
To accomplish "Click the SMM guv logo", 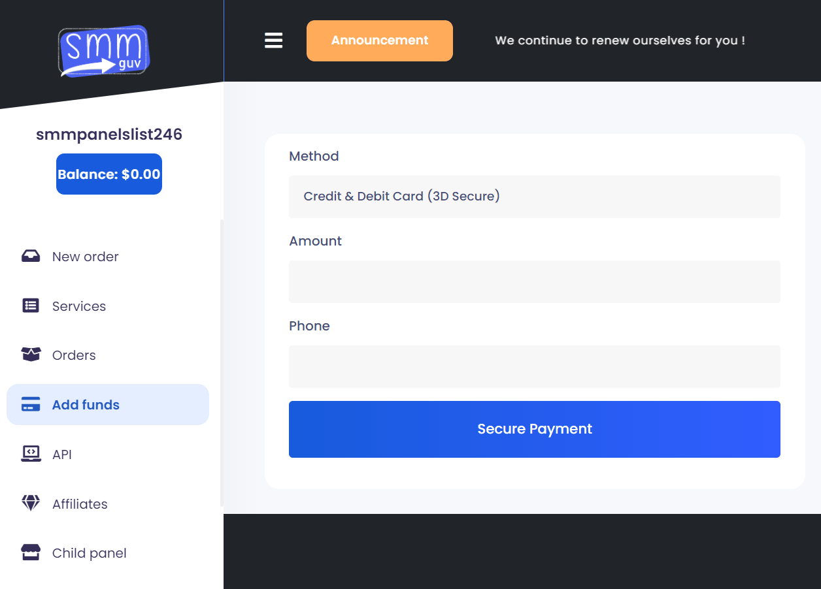I will [104, 51].
